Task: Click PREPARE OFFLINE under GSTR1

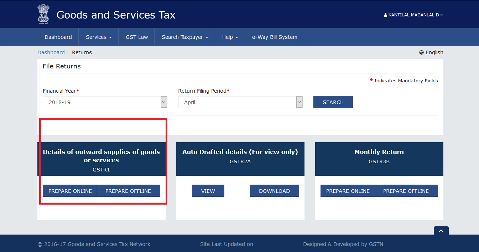Action: click(x=128, y=191)
